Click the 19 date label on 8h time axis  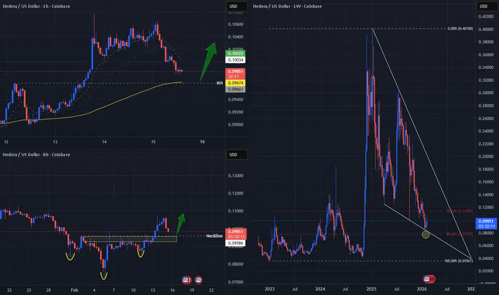pos(192,290)
